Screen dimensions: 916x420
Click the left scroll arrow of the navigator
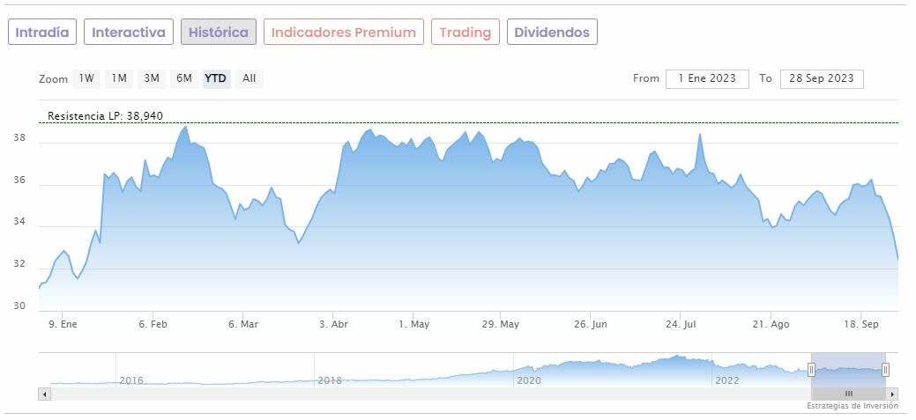[x=44, y=394]
